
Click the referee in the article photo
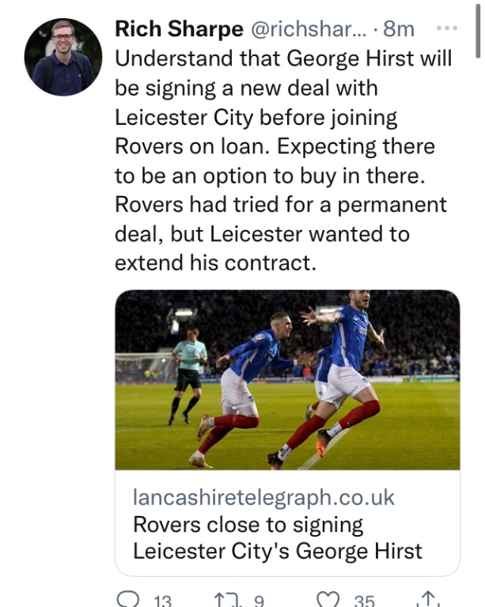(x=188, y=373)
